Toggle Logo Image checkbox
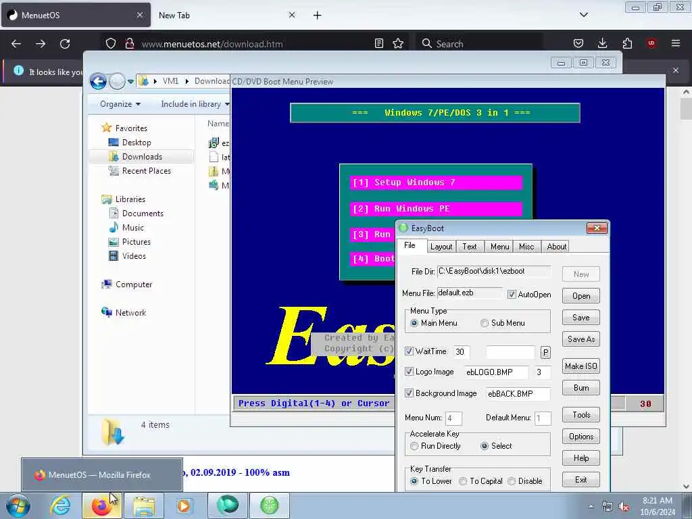The width and height of the screenshot is (692, 519). tap(409, 372)
